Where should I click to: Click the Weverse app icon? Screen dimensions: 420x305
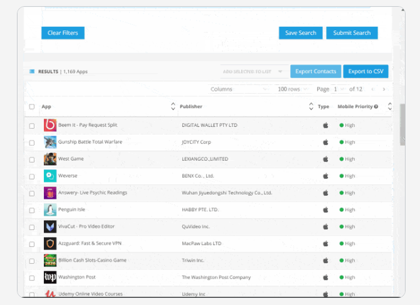50,176
